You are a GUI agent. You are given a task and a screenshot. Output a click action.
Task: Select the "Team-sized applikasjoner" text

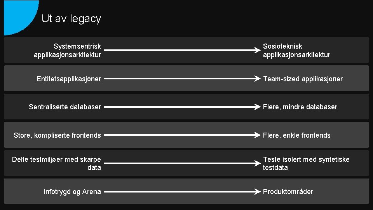click(x=303, y=79)
